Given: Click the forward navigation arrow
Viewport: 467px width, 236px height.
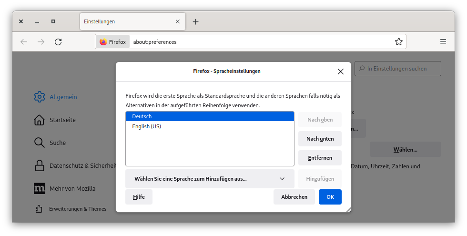Looking at the screenshot, I should (x=41, y=42).
